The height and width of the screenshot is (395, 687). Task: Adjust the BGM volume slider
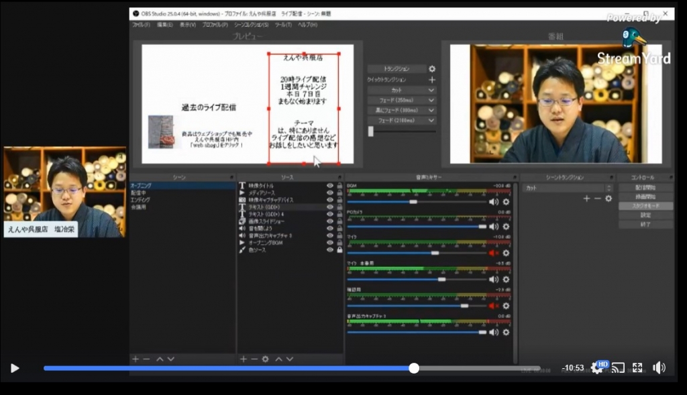coord(413,202)
